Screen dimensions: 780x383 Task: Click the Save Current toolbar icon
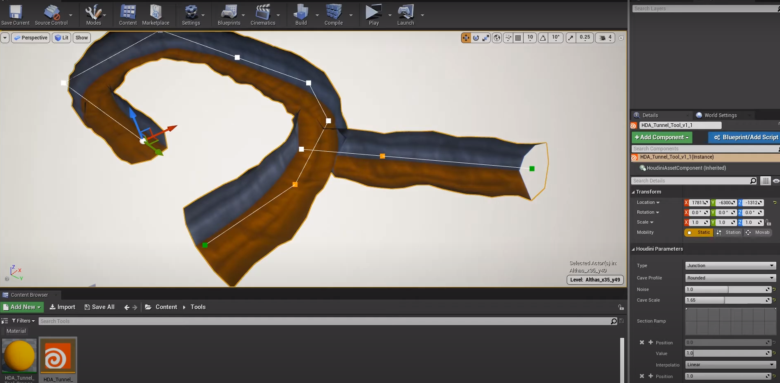pyautogui.click(x=15, y=15)
